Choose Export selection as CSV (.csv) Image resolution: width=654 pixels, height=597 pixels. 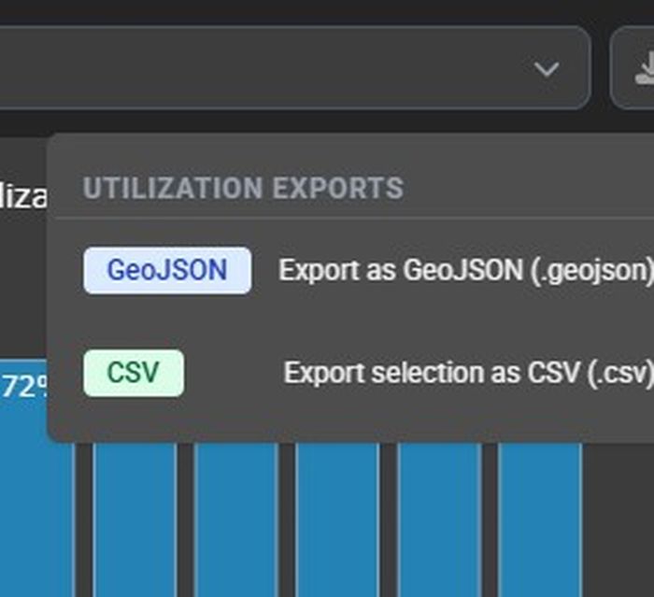point(467,374)
